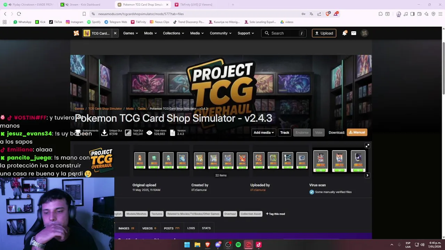The image size is (445, 250).
Task: Click the Vote button
Action: pyautogui.click(x=318, y=132)
